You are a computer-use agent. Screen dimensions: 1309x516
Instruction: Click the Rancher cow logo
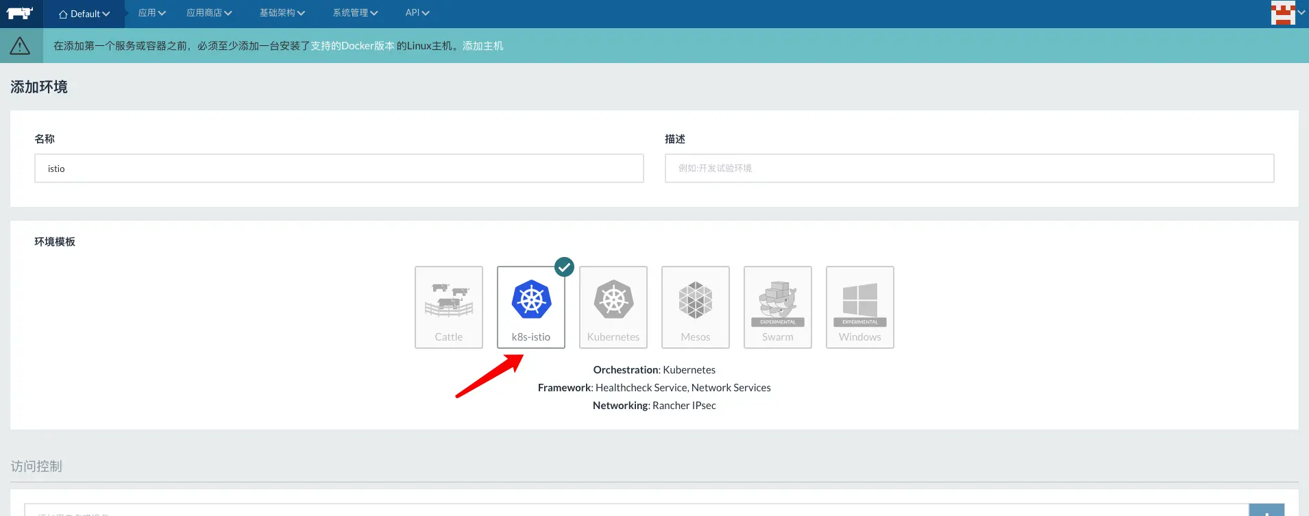(x=21, y=13)
